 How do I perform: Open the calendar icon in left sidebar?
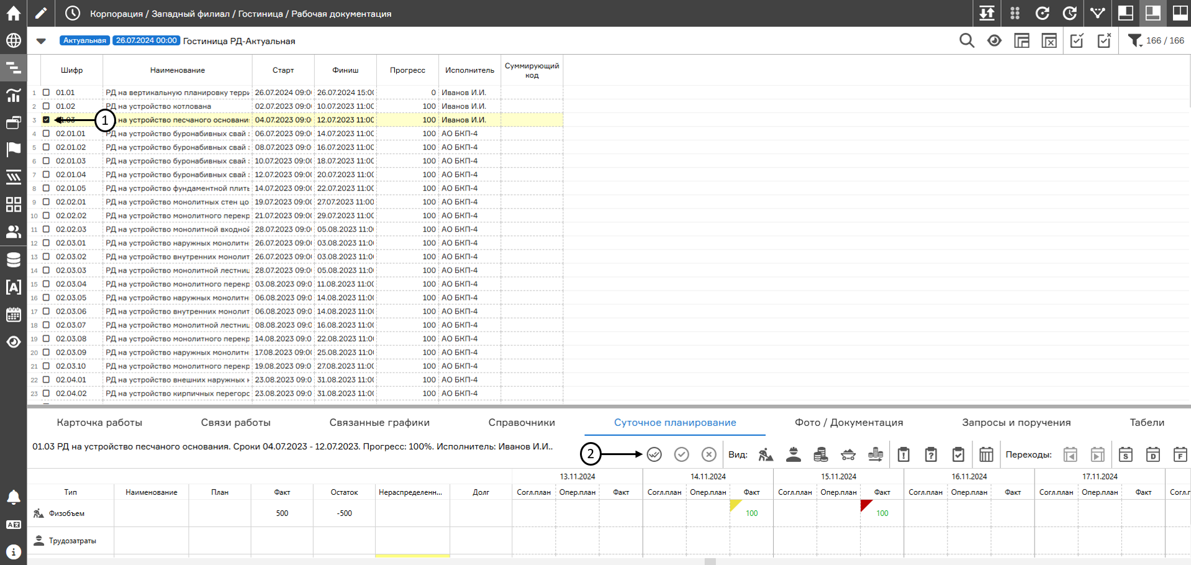13,314
